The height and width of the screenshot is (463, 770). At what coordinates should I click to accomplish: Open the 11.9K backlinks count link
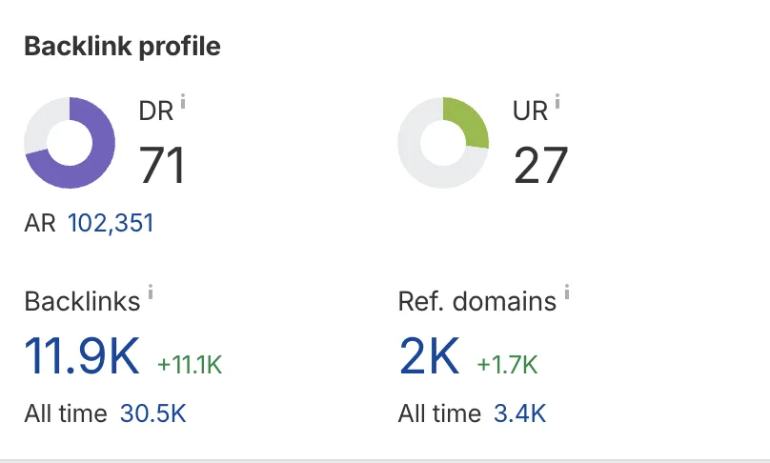pos(82,357)
